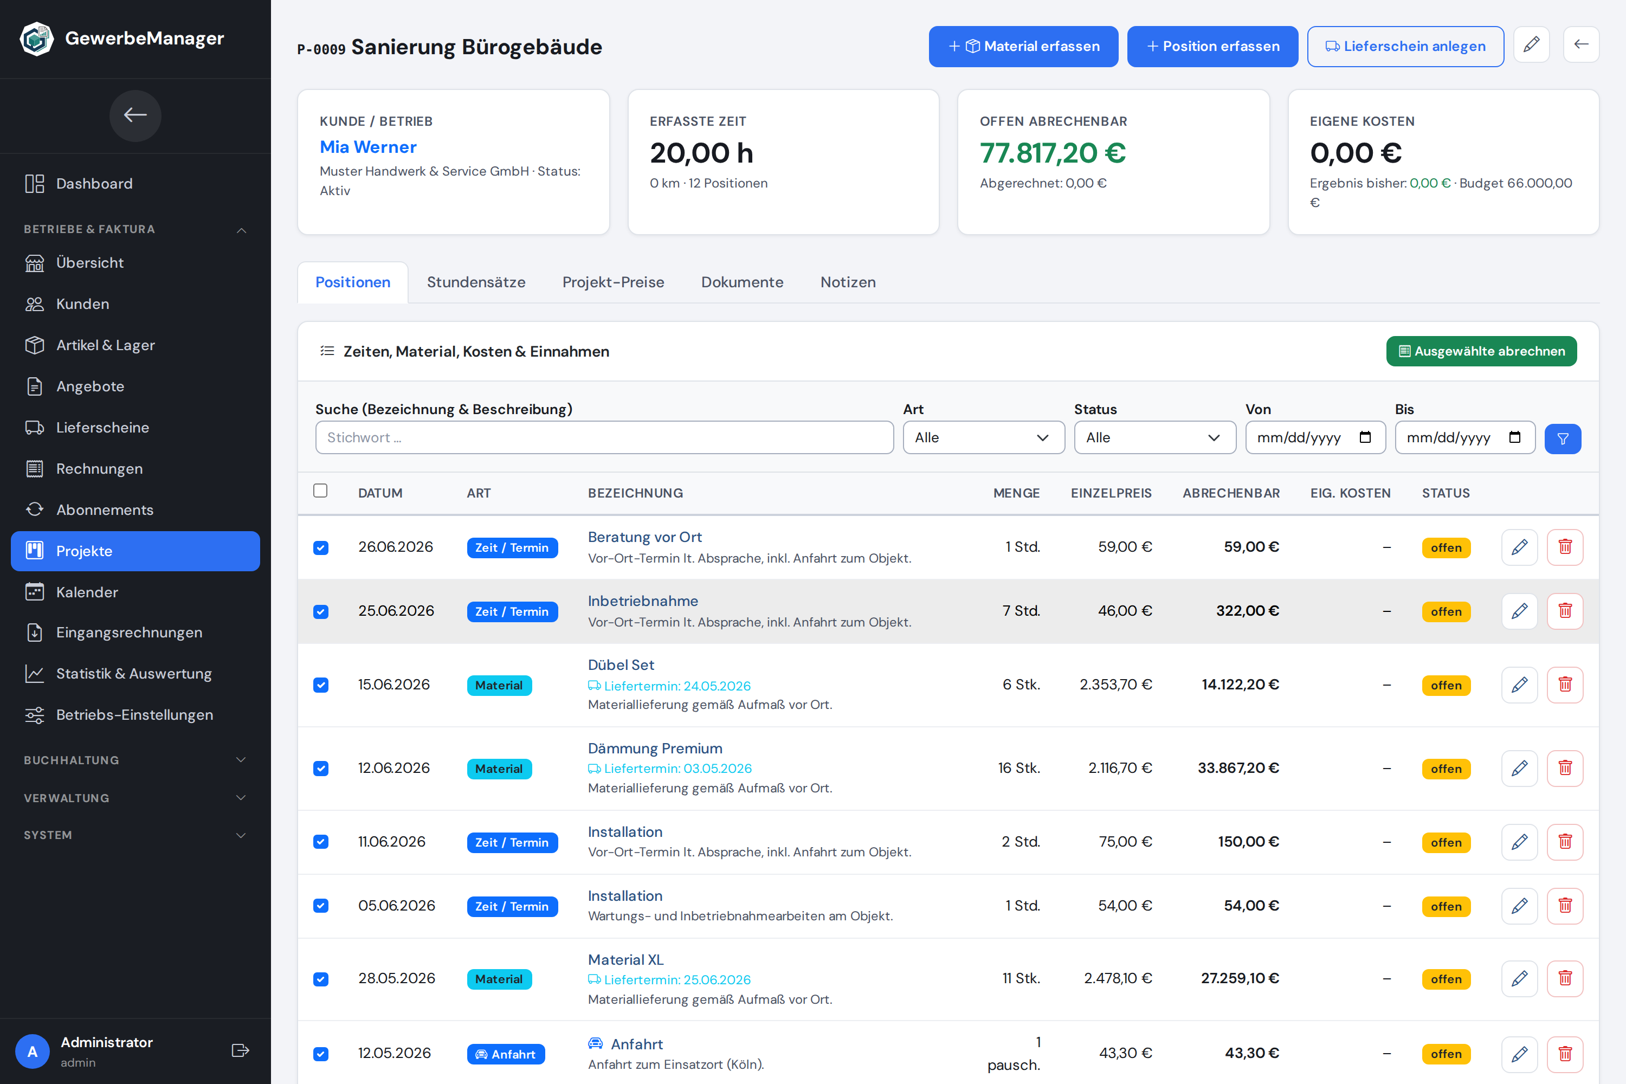
Task: Delete the Material XL row
Action: pyautogui.click(x=1565, y=979)
